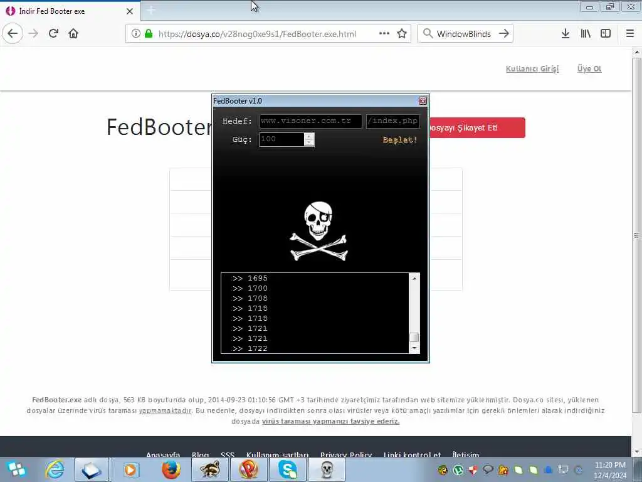This screenshot has width=642, height=482.
Task: Select the log line >> 1708
Action: [250, 298]
